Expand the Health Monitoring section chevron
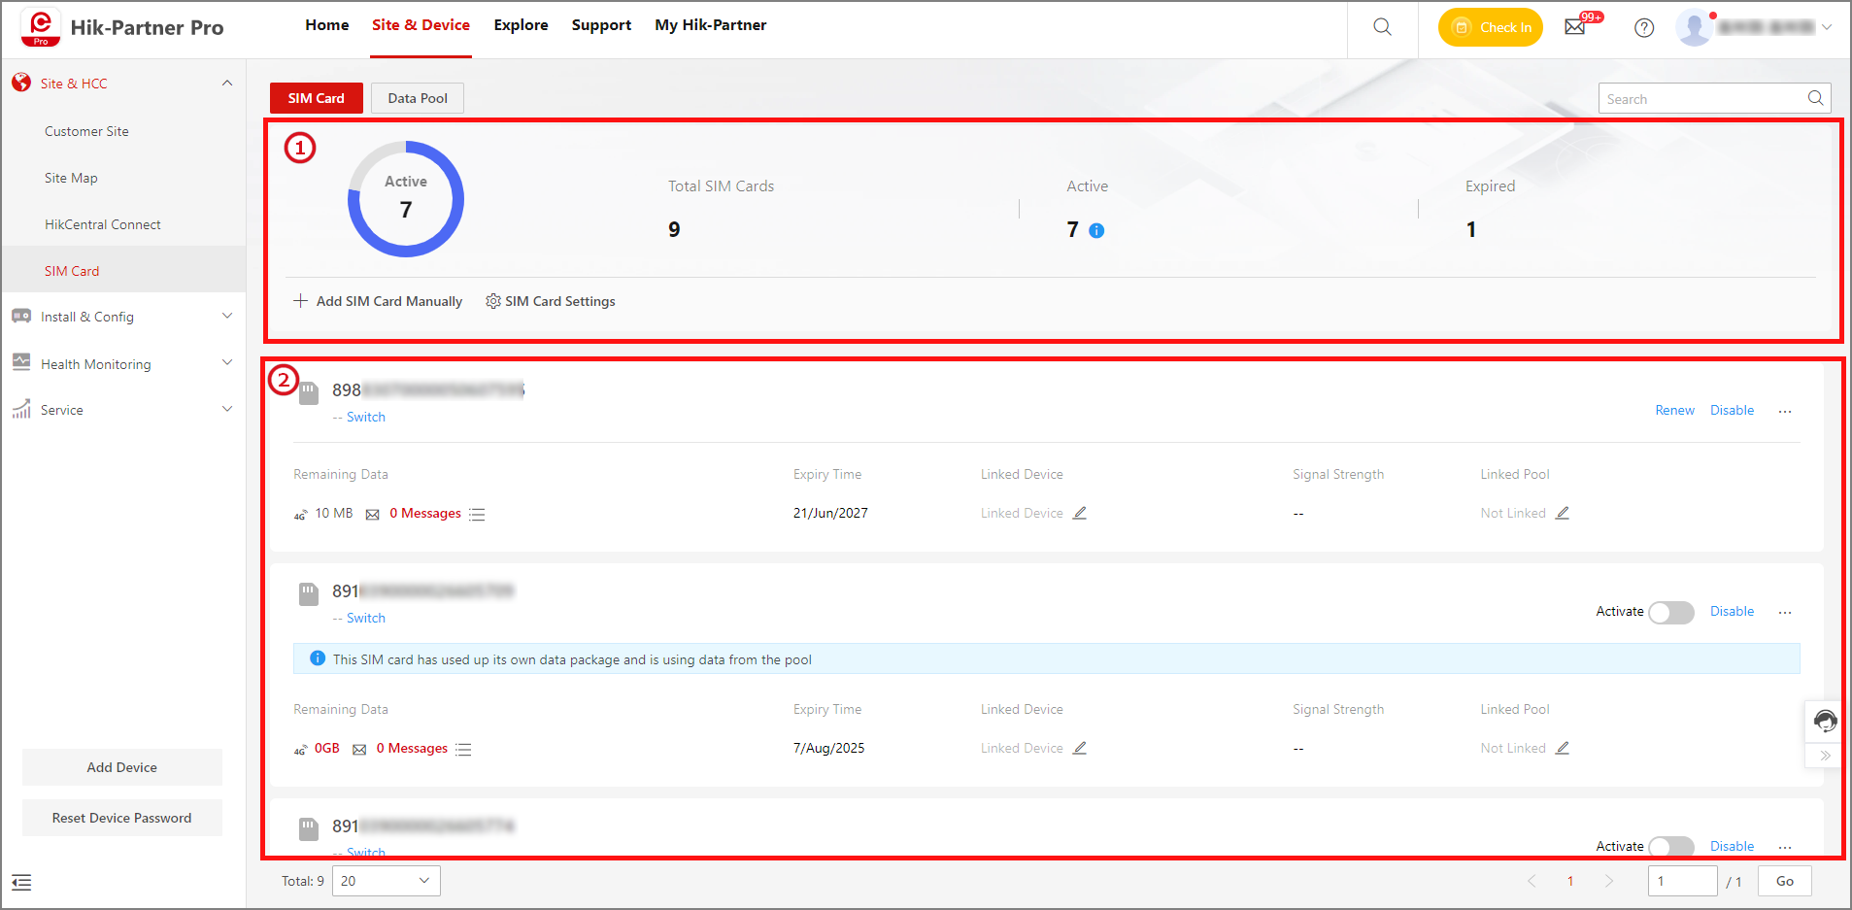This screenshot has height=910, width=1852. click(227, 362)
